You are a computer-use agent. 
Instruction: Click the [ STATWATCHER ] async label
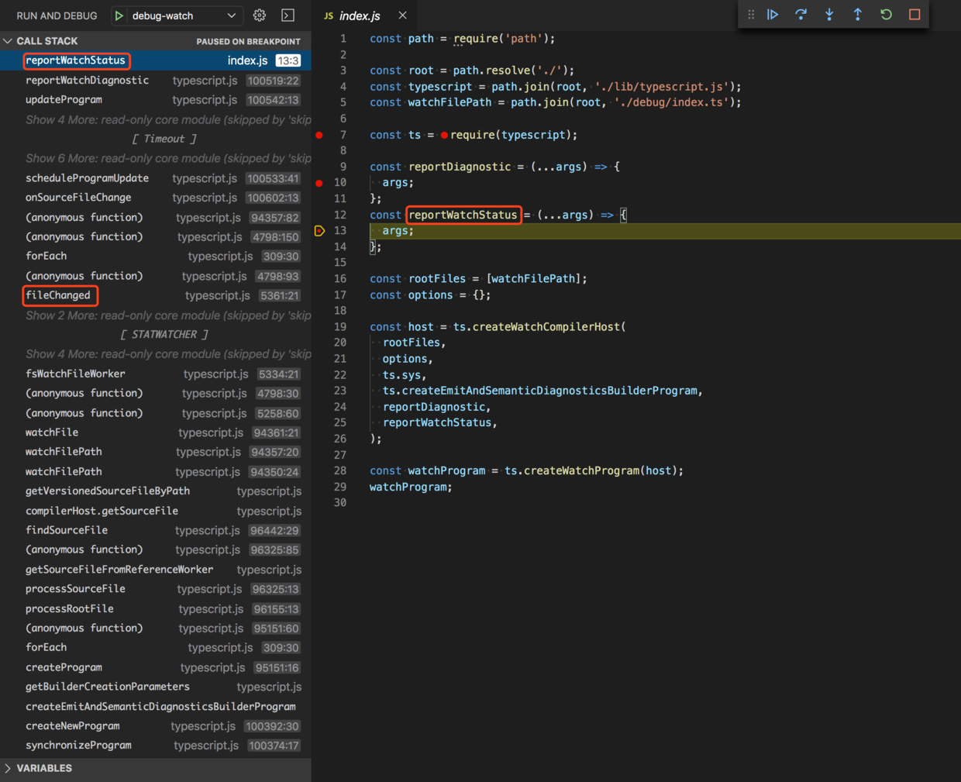164,335
